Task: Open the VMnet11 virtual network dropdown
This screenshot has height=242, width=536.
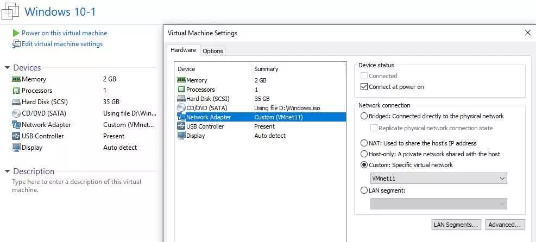Action: [439, 178]
